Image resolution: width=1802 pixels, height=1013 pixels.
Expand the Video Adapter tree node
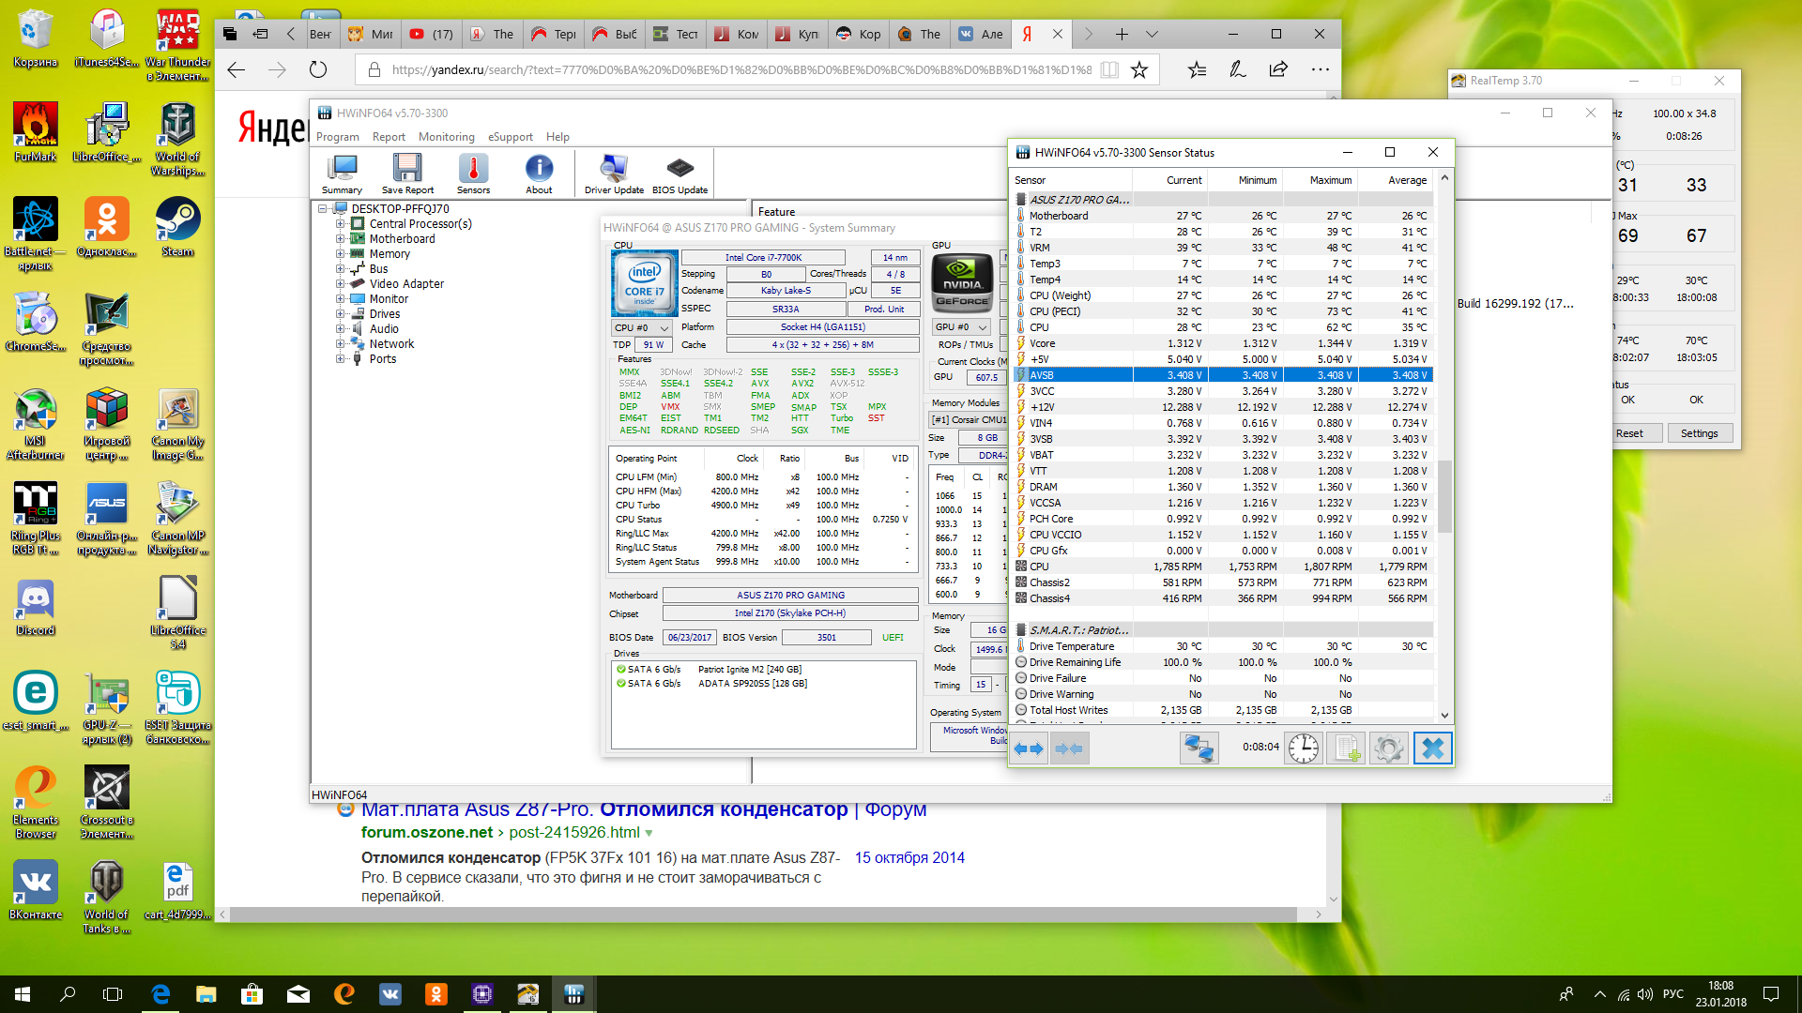[341, 284]
